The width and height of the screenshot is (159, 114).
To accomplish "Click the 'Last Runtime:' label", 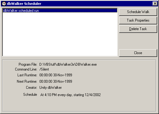I will coord(27,75).
